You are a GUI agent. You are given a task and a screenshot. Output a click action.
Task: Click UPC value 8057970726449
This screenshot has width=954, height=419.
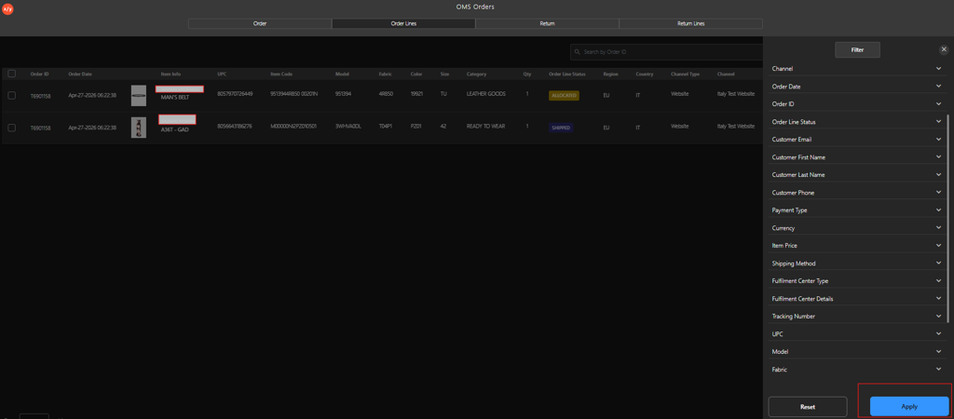tap(235, 94)
